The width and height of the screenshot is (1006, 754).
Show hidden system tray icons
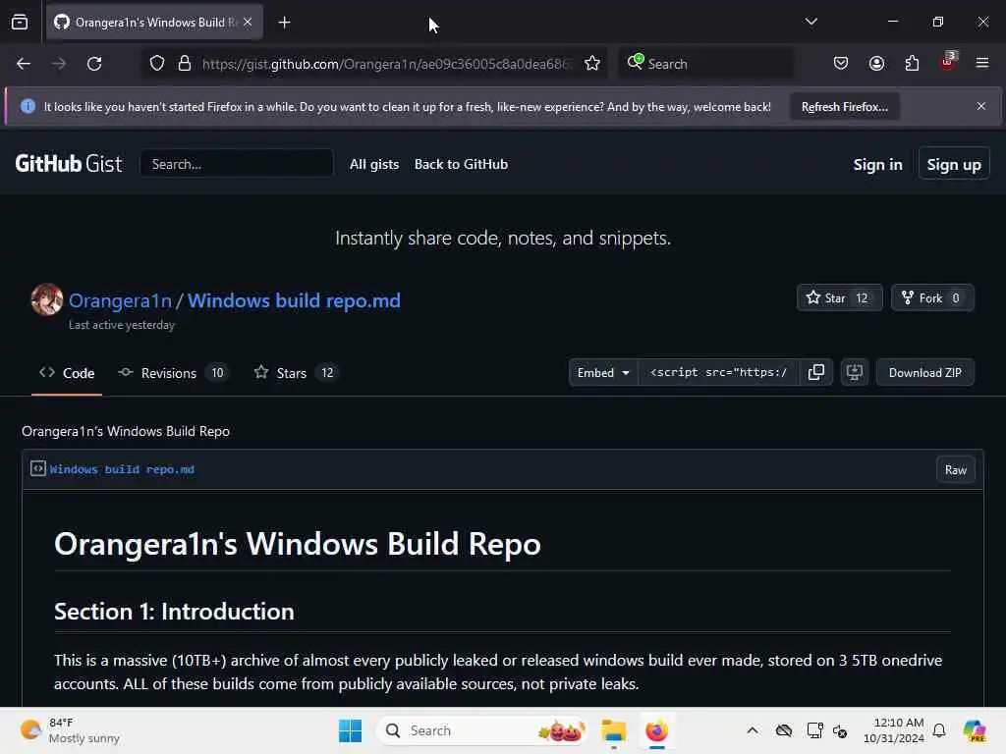[752, 730]
